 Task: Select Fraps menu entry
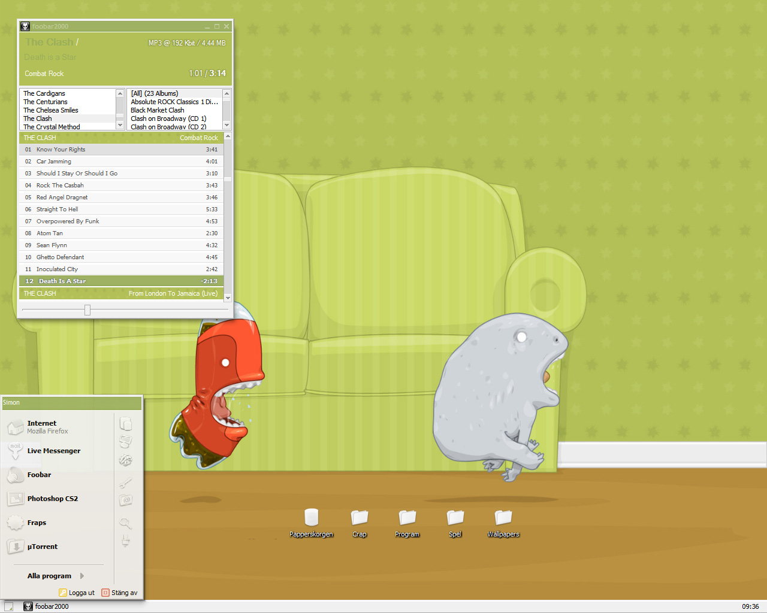59,523
